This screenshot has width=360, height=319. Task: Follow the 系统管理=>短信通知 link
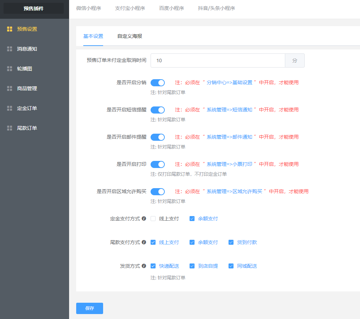point(229,110)
